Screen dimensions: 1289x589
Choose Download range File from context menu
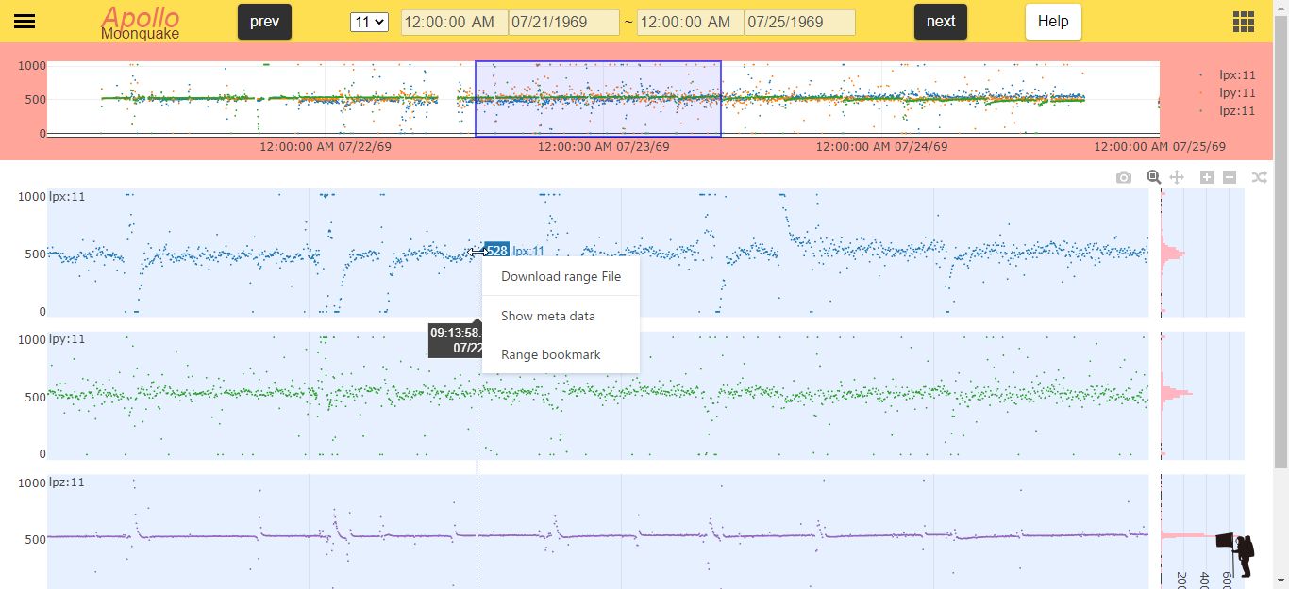(x=561, y=276)
